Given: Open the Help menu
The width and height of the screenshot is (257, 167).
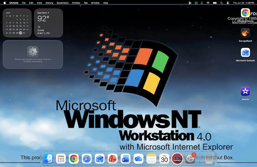Looking at the screenshot, I should click(105, 3).
